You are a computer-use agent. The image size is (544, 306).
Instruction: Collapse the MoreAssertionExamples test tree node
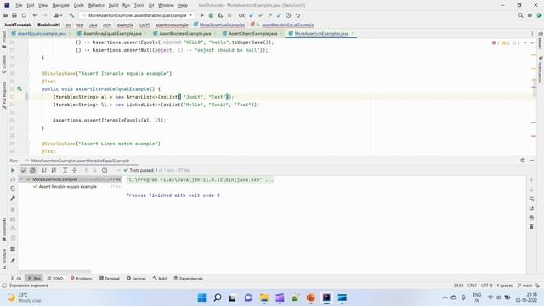pyautogui.click(x=22, y=179)
